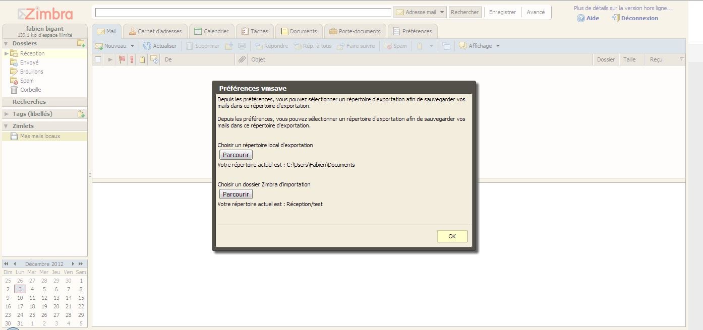Sort by the Taille column header
The height and width of the screenshot is (330, 703).
coord(632,59)
